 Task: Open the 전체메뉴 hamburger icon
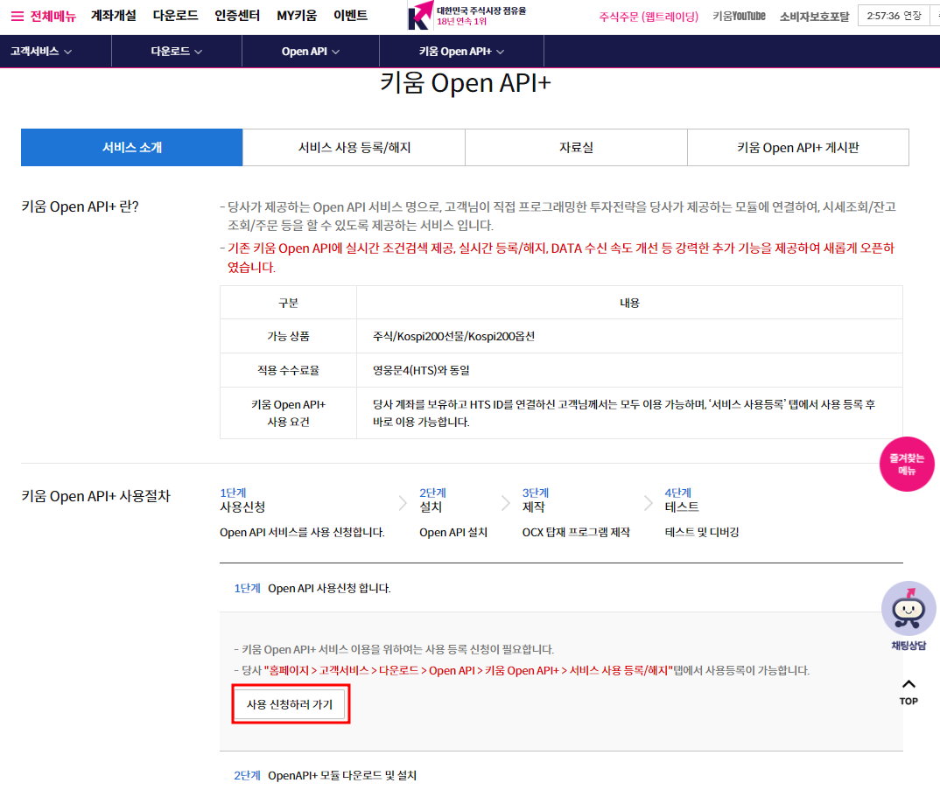pos(18,16)
